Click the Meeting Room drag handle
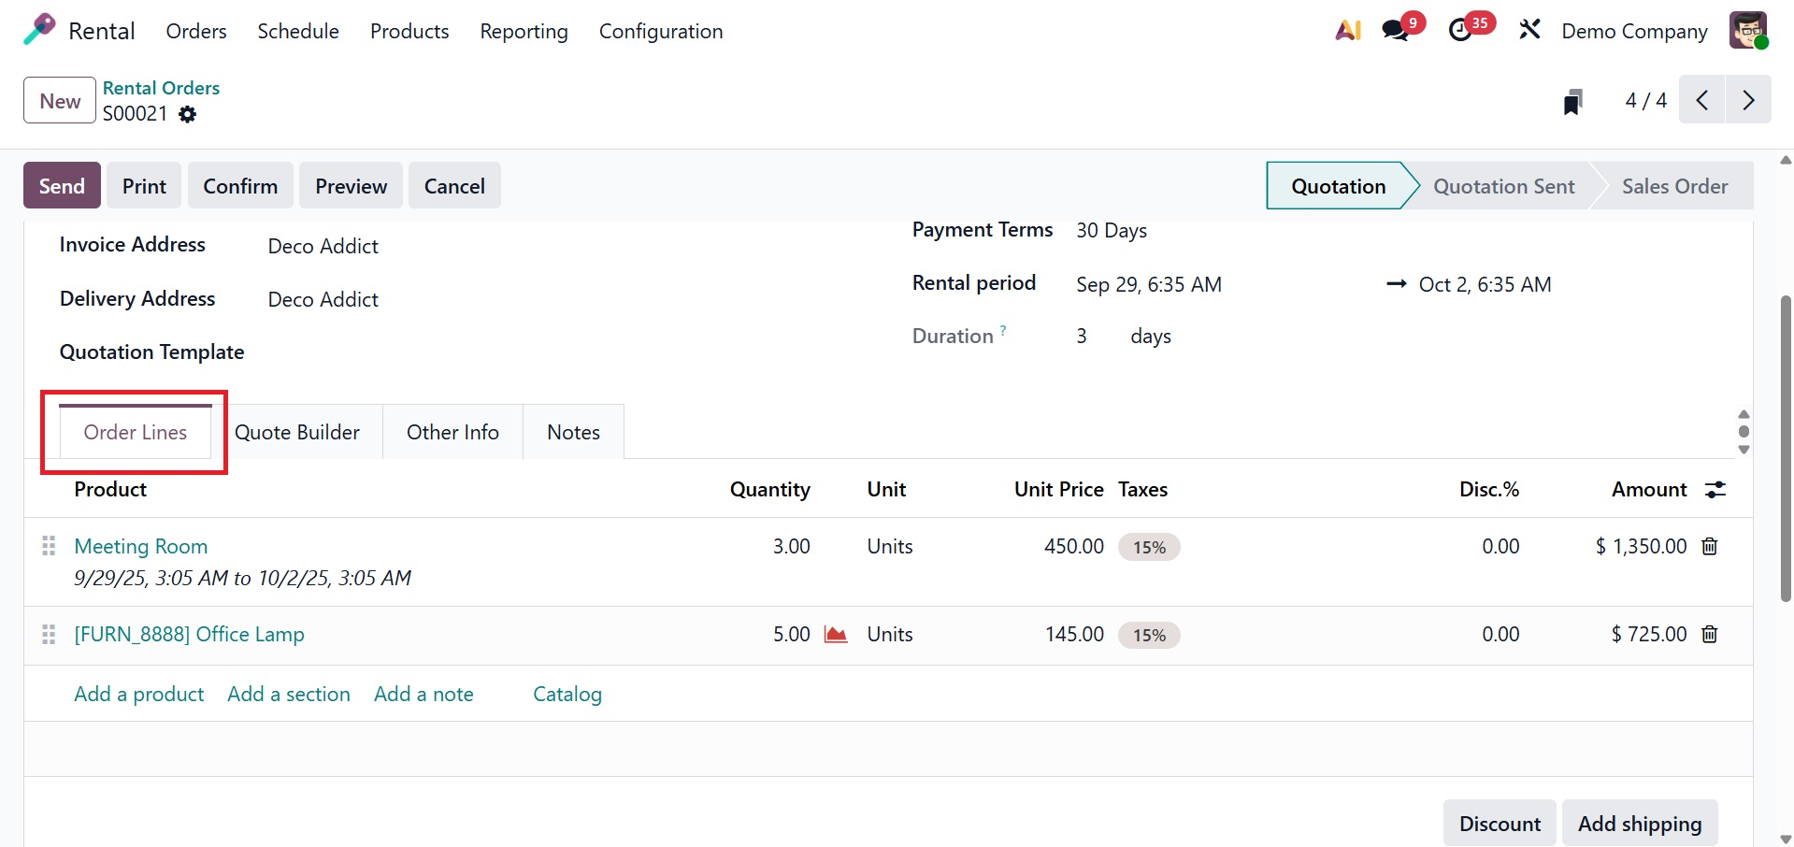Viewport: 1794px width, 847px height. pyautogui.click(x=49, y=547)
